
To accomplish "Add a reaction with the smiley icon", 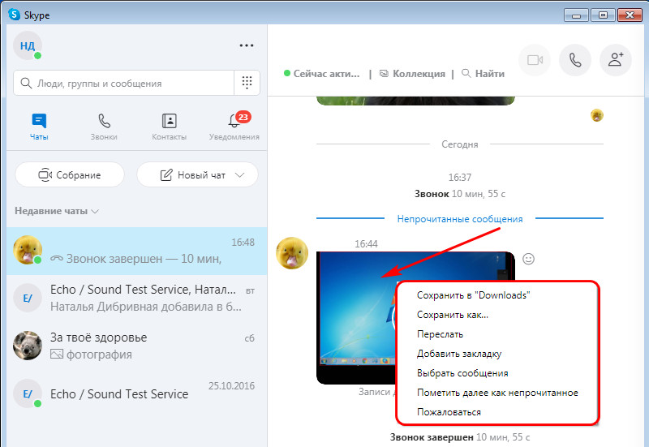I will tap(529, 259).
